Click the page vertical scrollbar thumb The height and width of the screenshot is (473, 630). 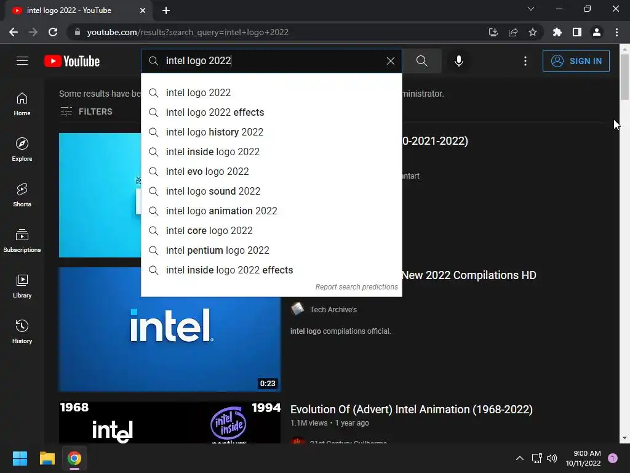click(624, 76)
